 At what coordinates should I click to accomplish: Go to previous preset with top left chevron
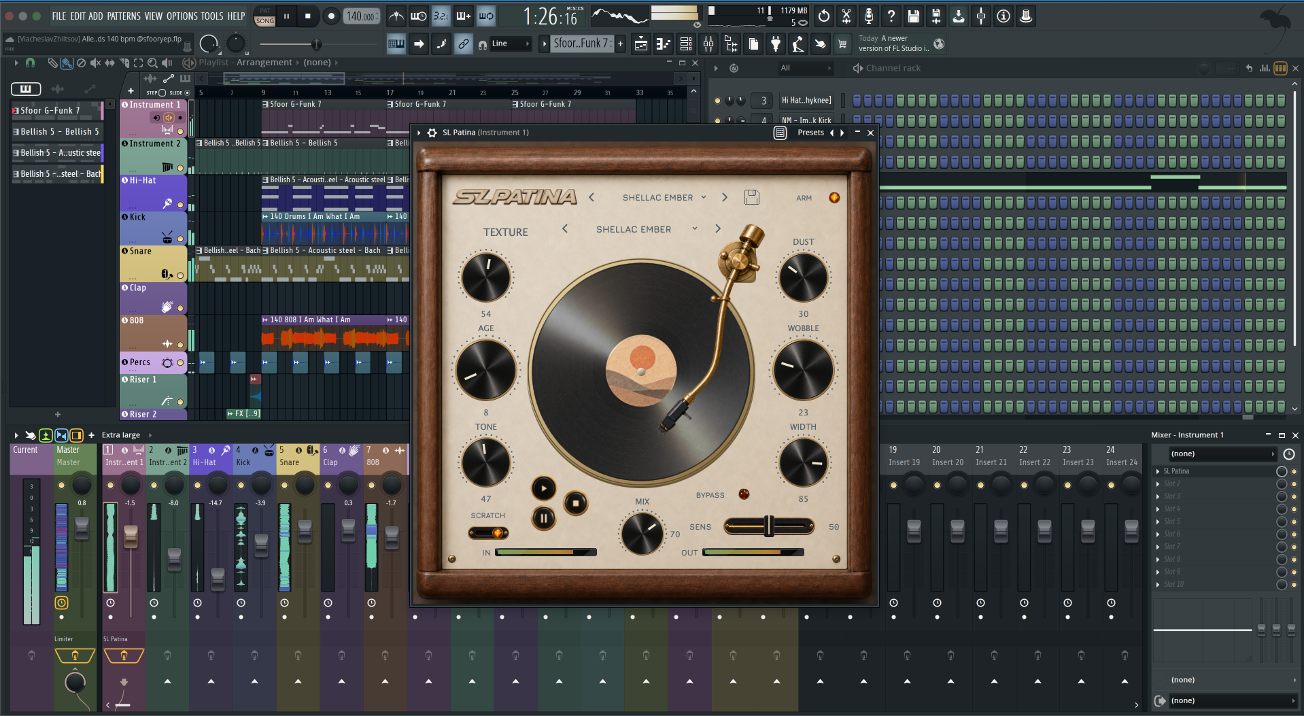click(x=591, y=197)
